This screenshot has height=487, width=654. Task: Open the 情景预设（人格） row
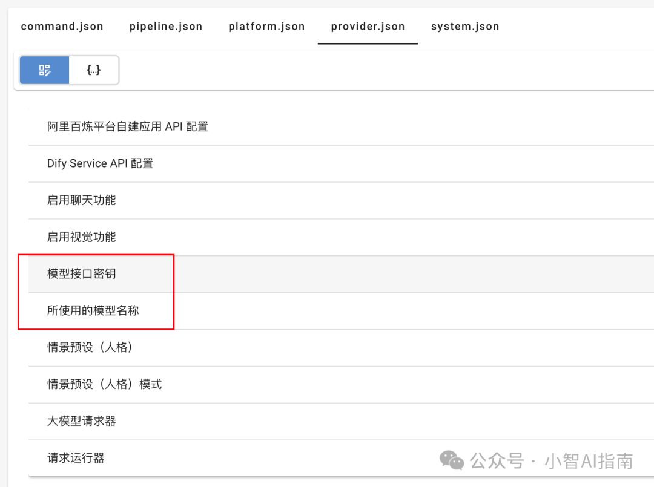click(90, 348)
